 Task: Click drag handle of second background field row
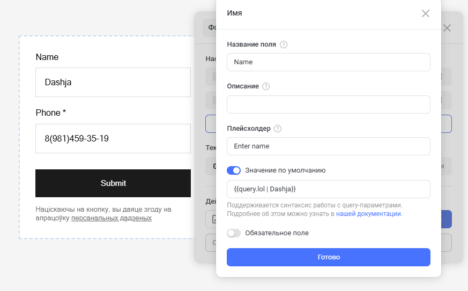213,100
